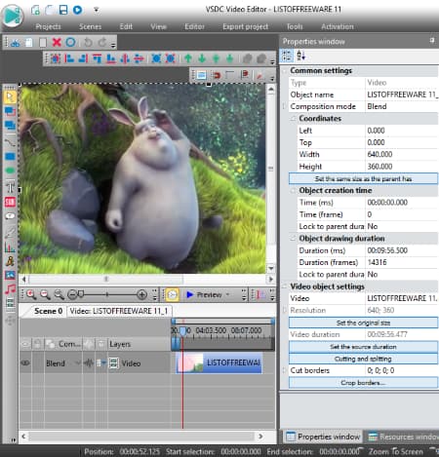The image size is (439, 457).
Task: Switch to the Scene 0 tab
Action: [48, 311]
